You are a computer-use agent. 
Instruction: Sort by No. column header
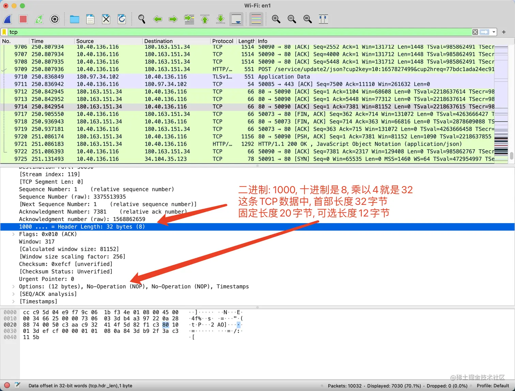click(x=15, y=41)
